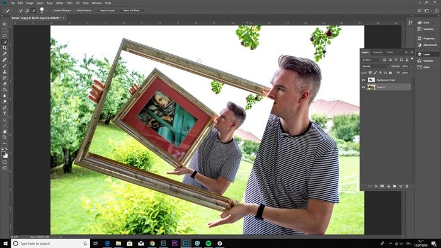Click the Change Screen Mode icon
The height and width of the screenshot is (248, 441).
tap(4, 168)
